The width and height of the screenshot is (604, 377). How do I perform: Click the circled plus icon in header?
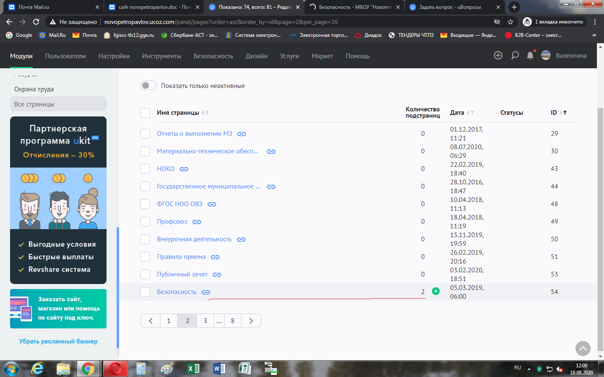498,56
